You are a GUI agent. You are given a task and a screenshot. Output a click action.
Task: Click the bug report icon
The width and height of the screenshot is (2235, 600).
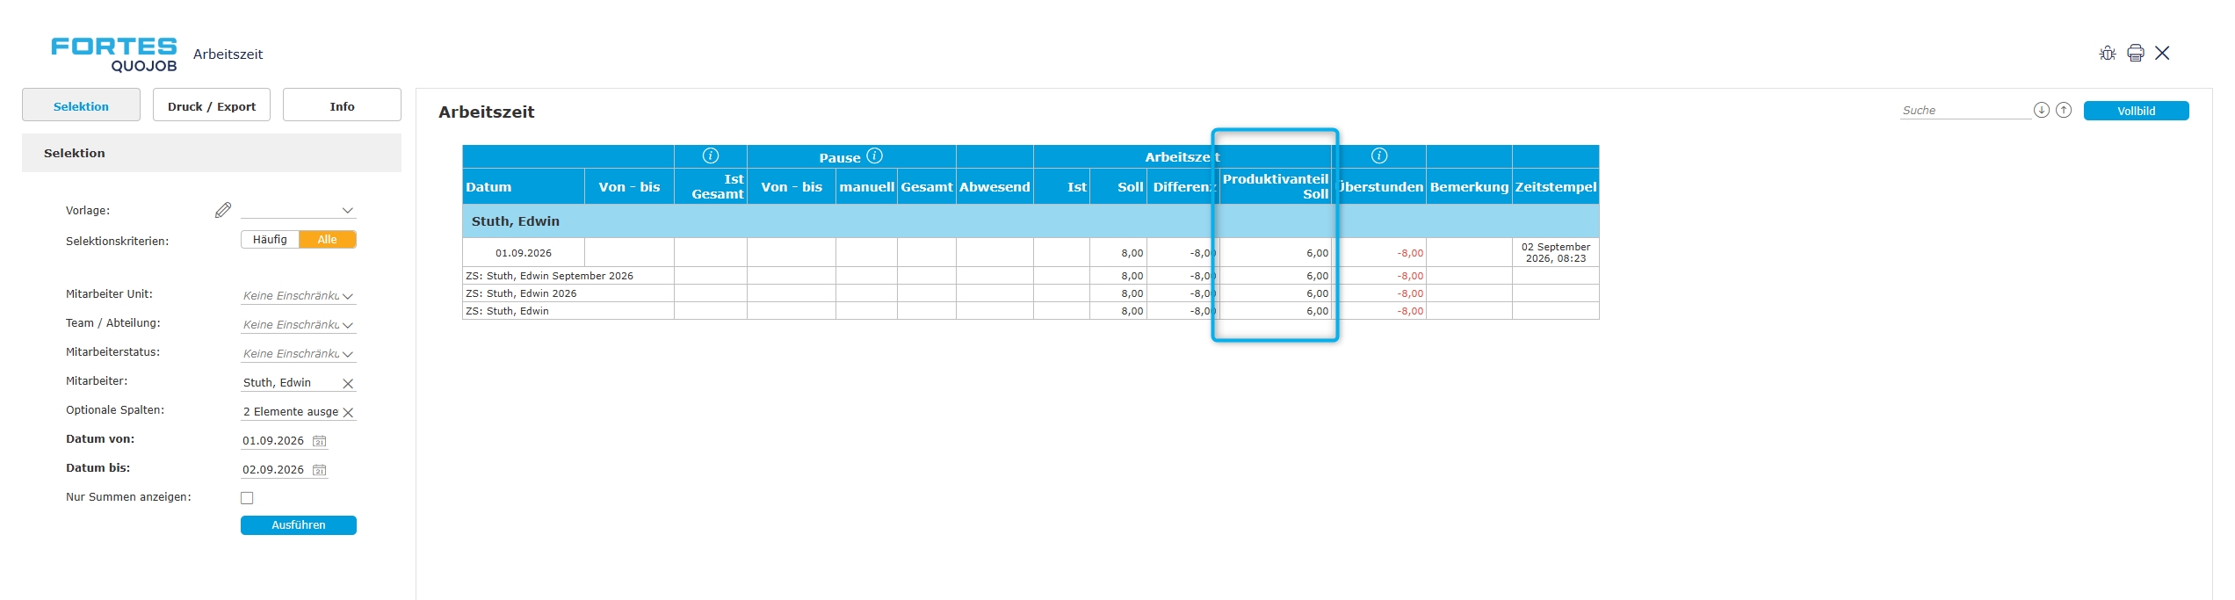click(2108, 54)
